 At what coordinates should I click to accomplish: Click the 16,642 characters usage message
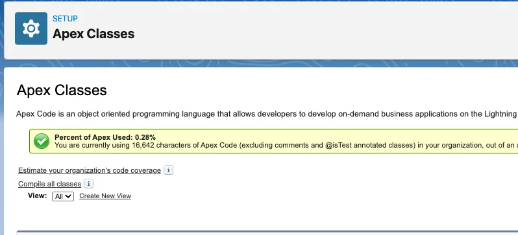(x=286, y=145)
